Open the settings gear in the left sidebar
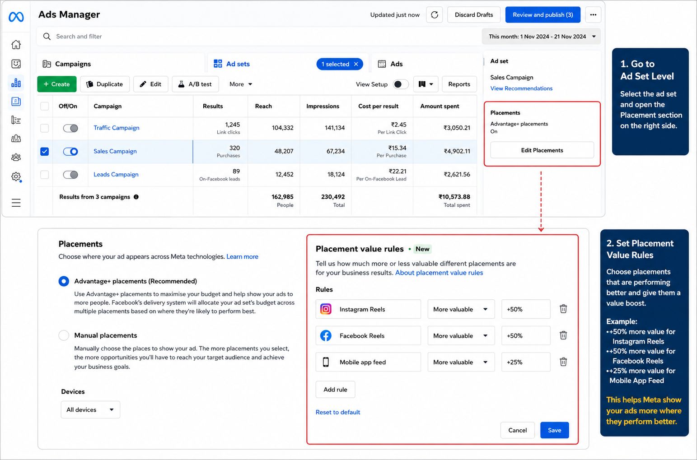This screenshot has height=460, width=697. (16, 177)
